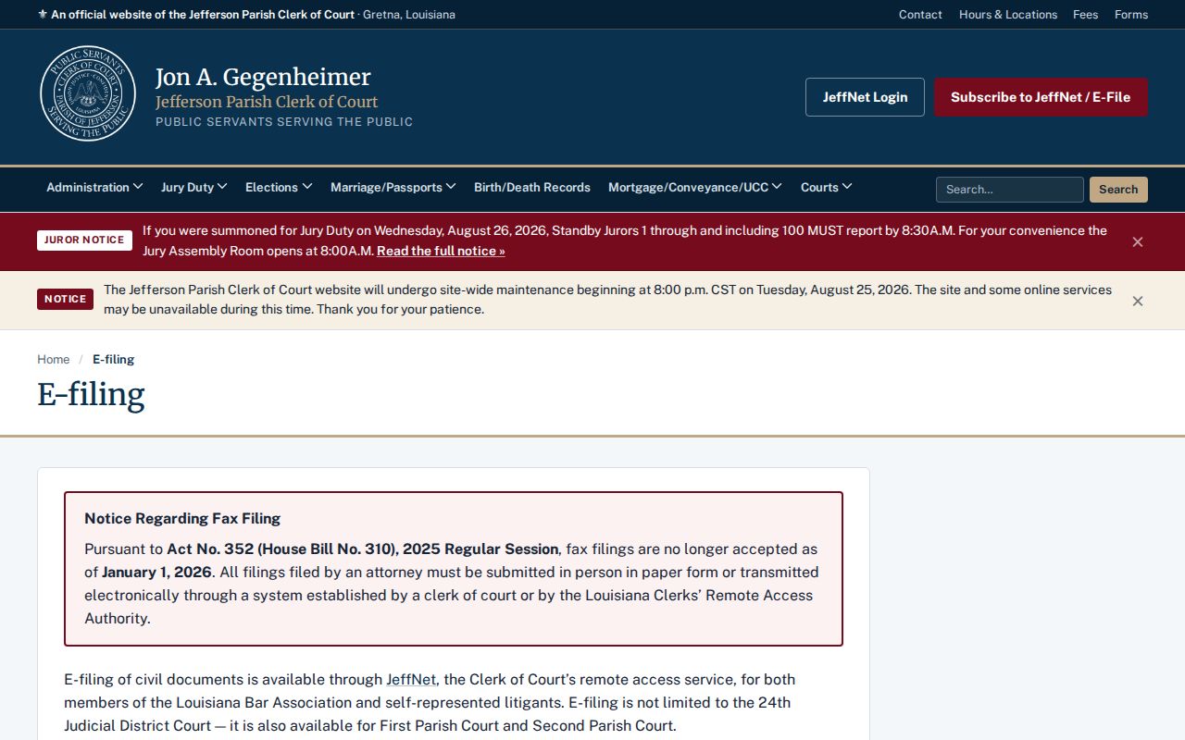Click the JeffNet Login button
The image size is (1185, 740).
(x=865, y=97)
